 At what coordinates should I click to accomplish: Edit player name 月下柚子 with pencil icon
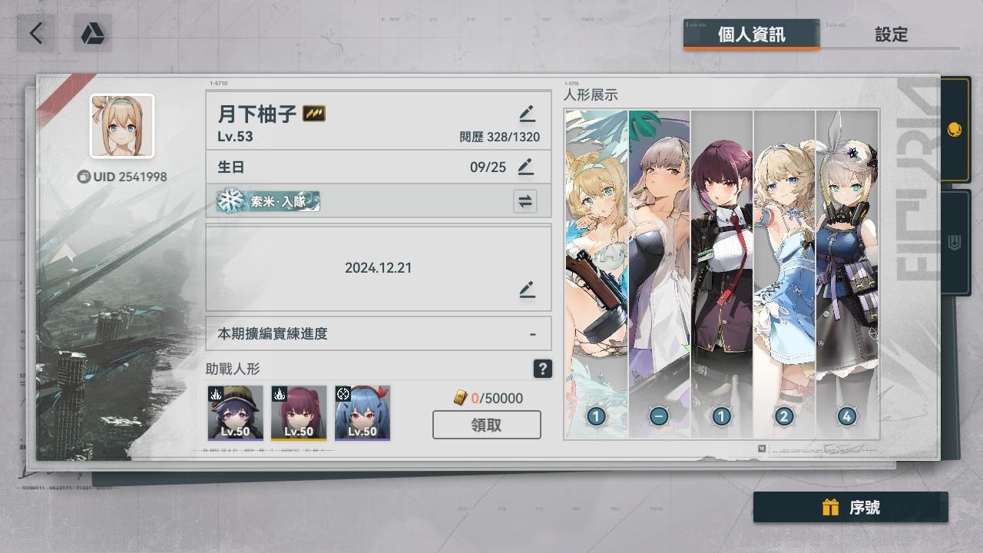tap(527, 114)
